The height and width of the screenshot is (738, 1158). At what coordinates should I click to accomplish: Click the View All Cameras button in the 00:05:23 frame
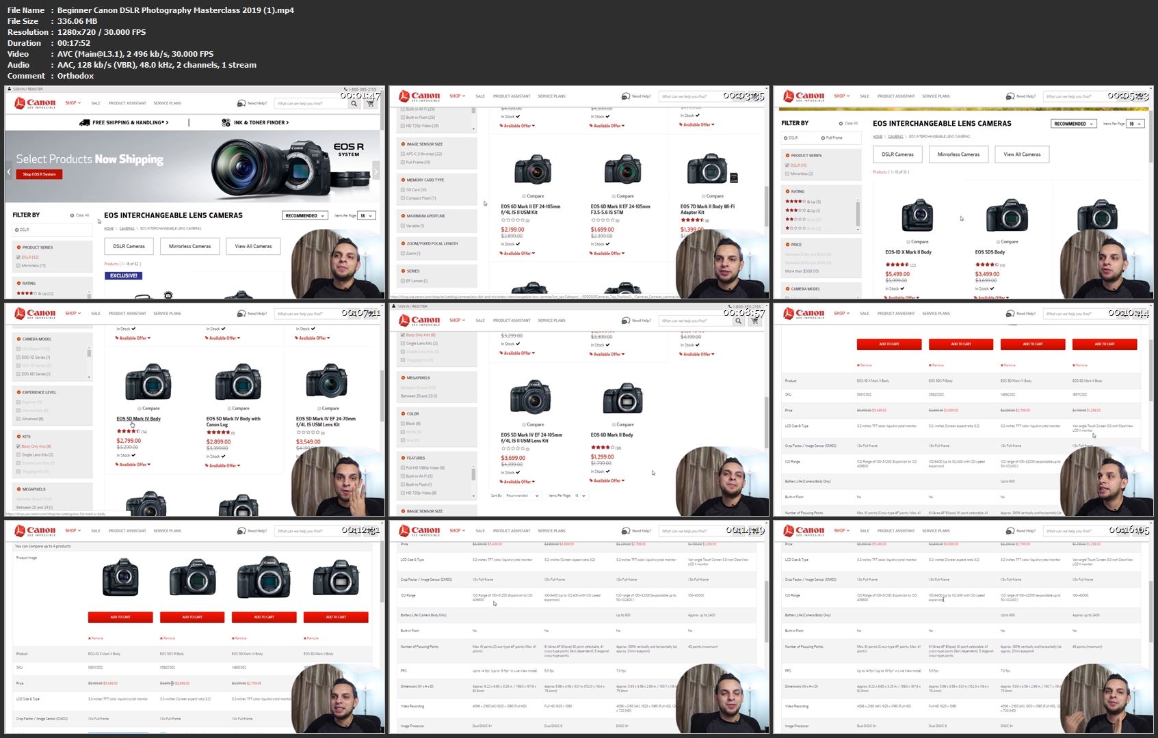point(1022,154)
